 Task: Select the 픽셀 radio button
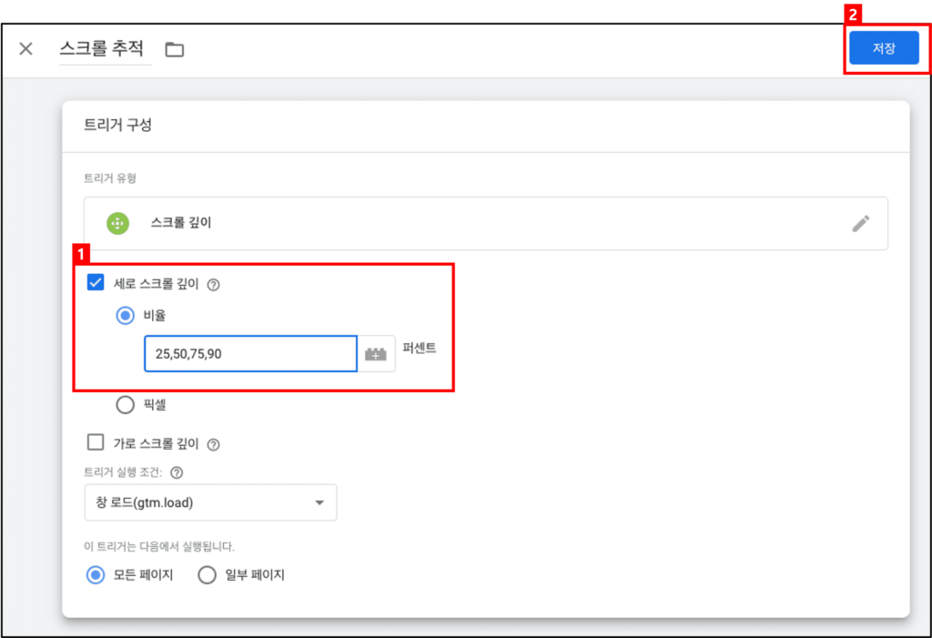125,405
